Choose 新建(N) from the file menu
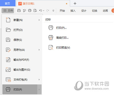The height and width of the screenshot is (95, 114). tap(22, 20)
